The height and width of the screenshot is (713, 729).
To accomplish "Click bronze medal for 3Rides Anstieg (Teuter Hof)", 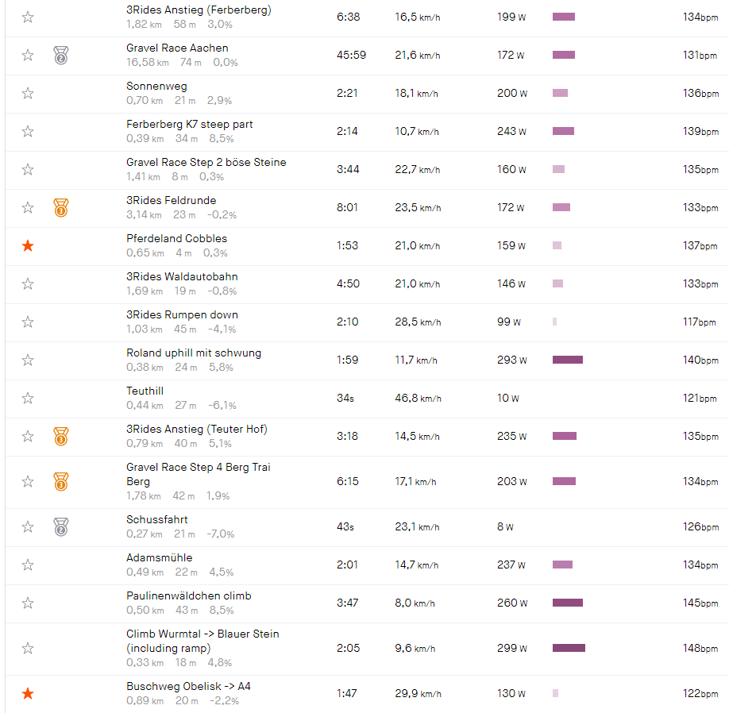I will click(60, 436).
